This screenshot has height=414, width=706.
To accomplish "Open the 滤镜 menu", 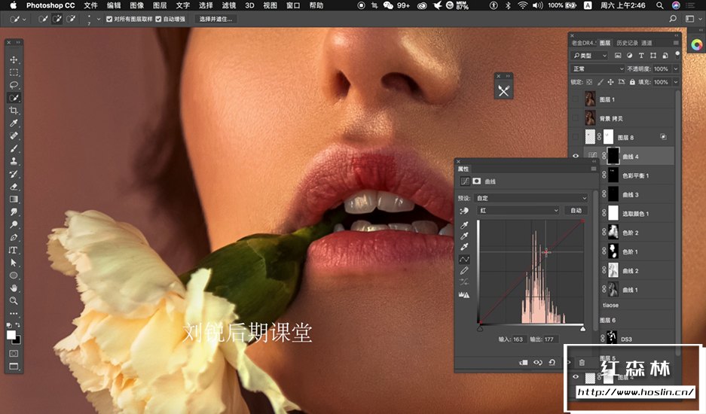I will [x=229, y=5].
